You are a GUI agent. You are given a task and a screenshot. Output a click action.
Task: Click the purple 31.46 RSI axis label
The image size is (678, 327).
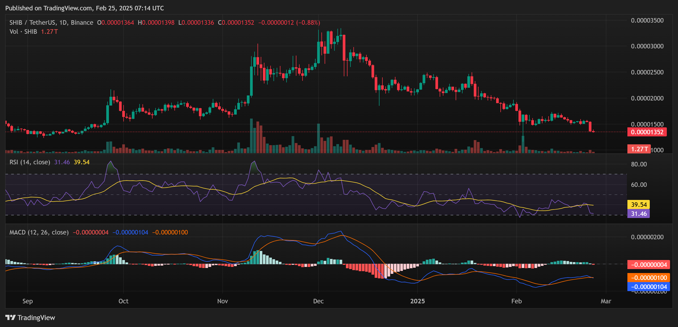point(639,214)
